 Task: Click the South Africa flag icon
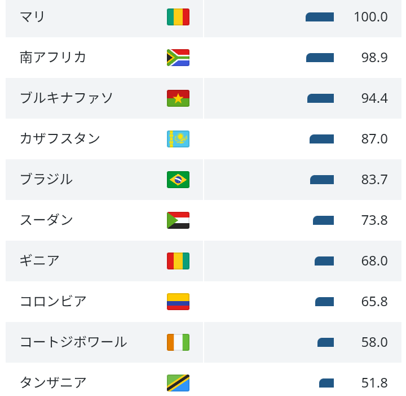(178, 58)
